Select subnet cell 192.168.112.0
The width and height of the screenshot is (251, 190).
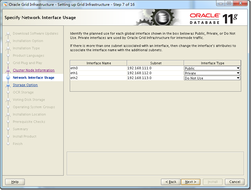pyautogui.click(x=155, y=73)
